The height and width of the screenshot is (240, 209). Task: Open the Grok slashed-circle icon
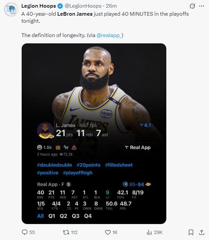point(192,6)
